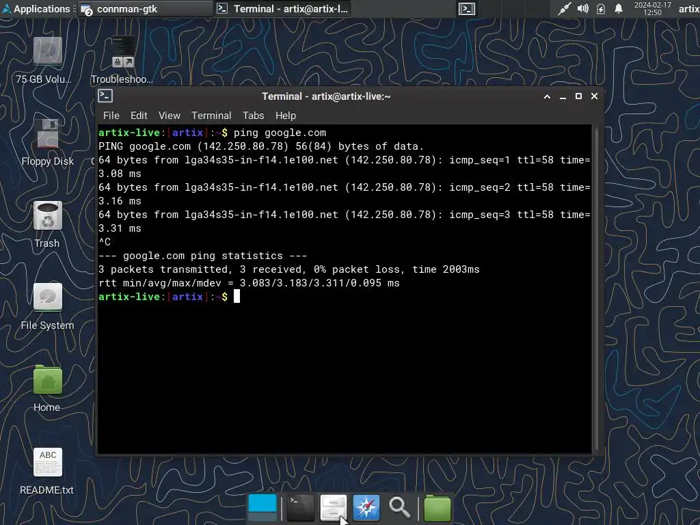Open the File menu in Terminal
This screenshot has width=700, height=525.
pos(111,116)
